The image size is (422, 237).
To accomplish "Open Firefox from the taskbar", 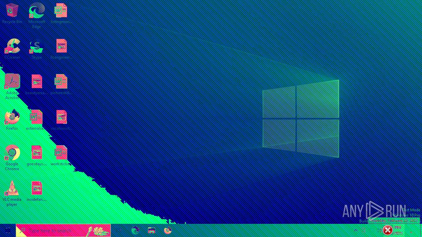I will [x=168, y=230].
